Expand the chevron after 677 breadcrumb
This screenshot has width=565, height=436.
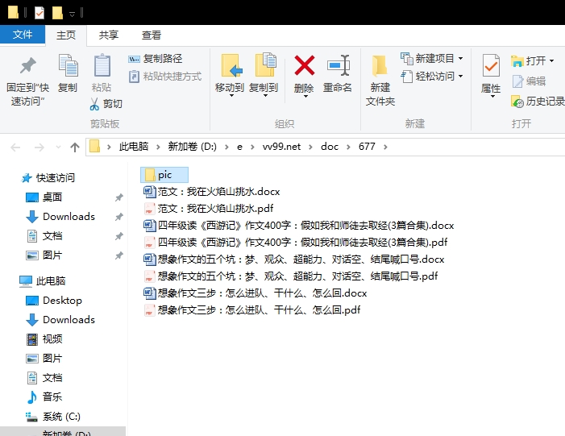(x=385, y=147)
